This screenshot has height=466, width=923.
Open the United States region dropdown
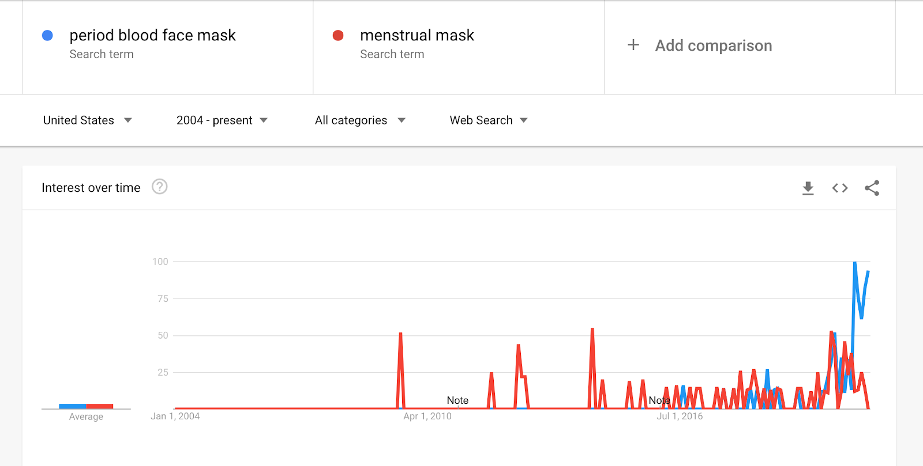(87, 120)
